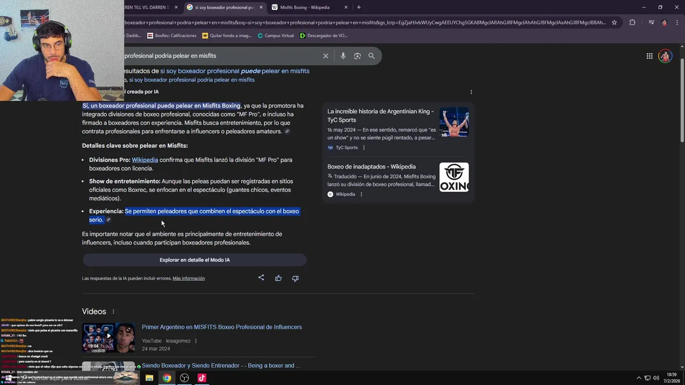Give thumbs down to the AI answer
Image resolution: width=685 pixels, height=385 pixels.
pos(295,278)
